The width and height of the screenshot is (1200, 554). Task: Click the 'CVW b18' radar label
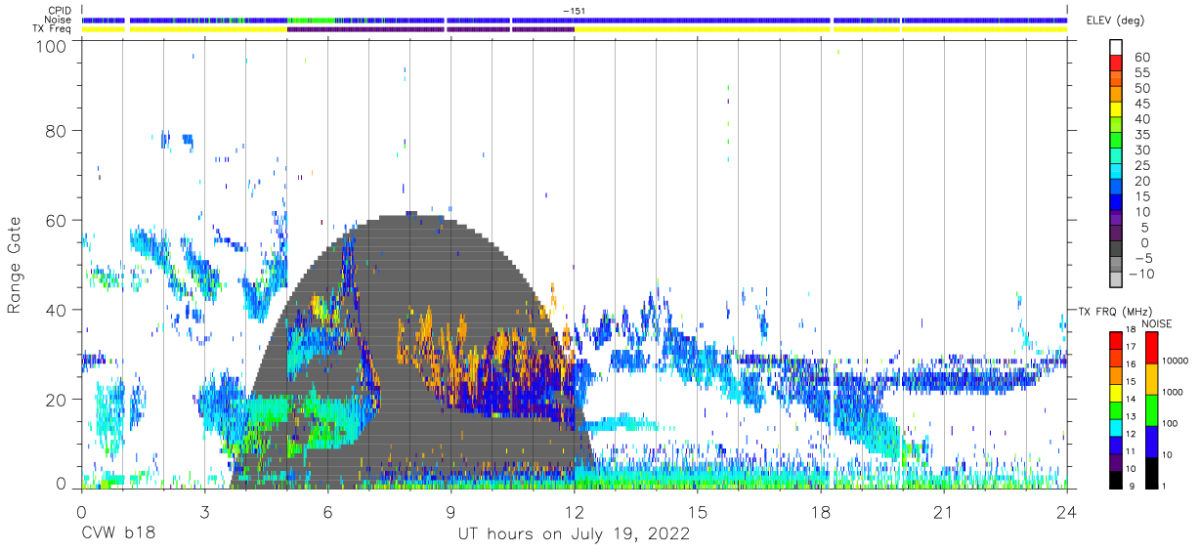click(117, 534)
